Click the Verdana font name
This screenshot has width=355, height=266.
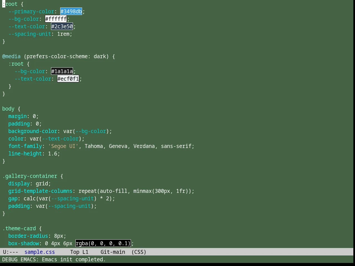144,146
